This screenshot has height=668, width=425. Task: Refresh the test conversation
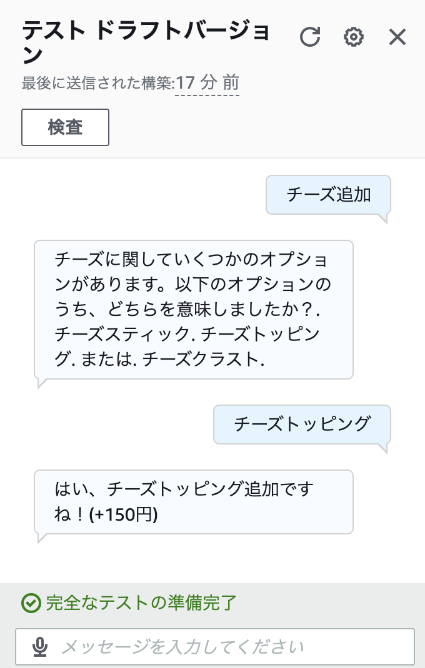[311, 37]
